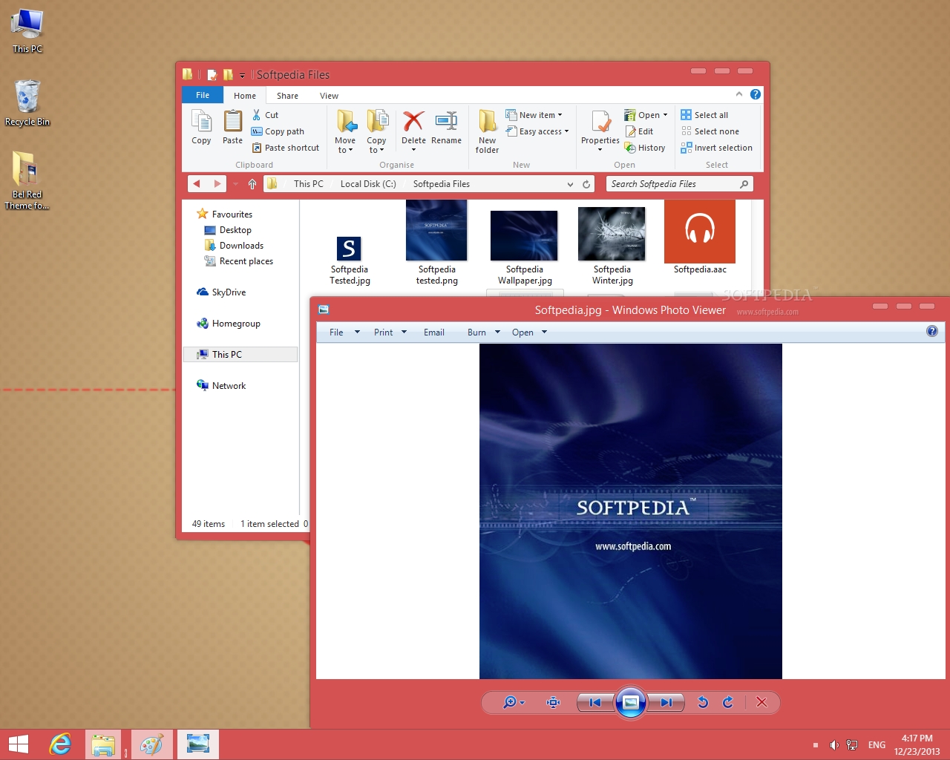Open Homegroup in navigation pane

coord(229,324)
